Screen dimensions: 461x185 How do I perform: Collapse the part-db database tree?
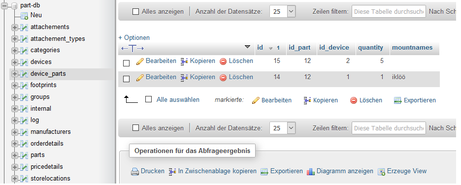tap(5, 6)
